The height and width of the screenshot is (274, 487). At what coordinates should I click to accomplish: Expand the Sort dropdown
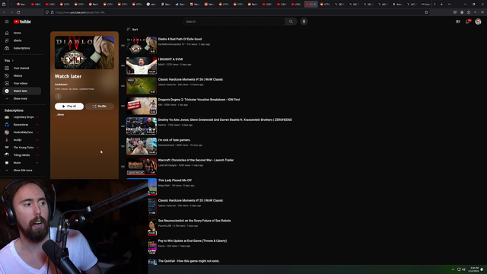[x=132, y=30]
